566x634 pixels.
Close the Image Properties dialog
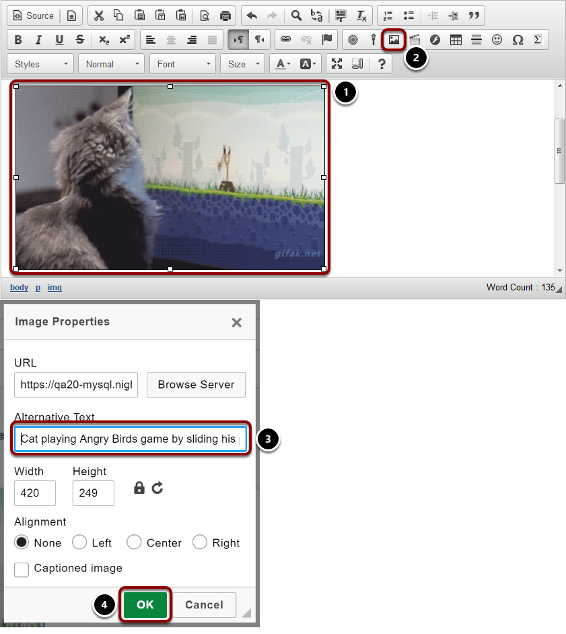(237, 322)
